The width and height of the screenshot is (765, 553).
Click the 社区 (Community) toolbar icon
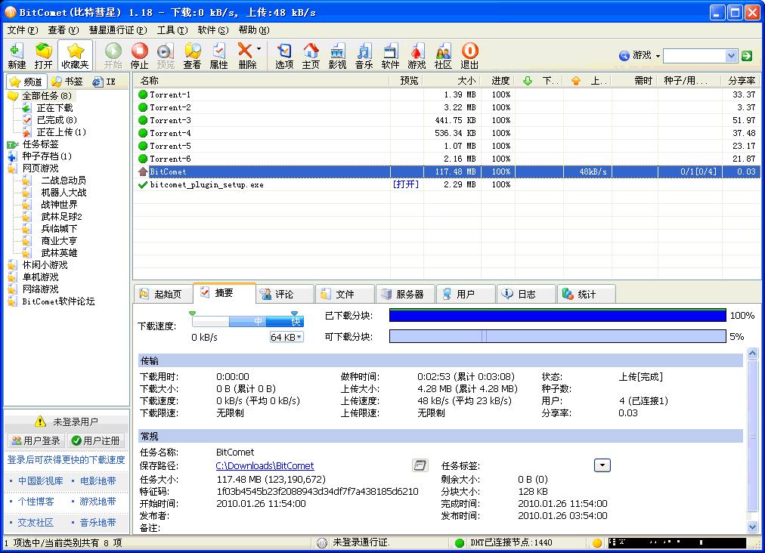pos(443,56)
